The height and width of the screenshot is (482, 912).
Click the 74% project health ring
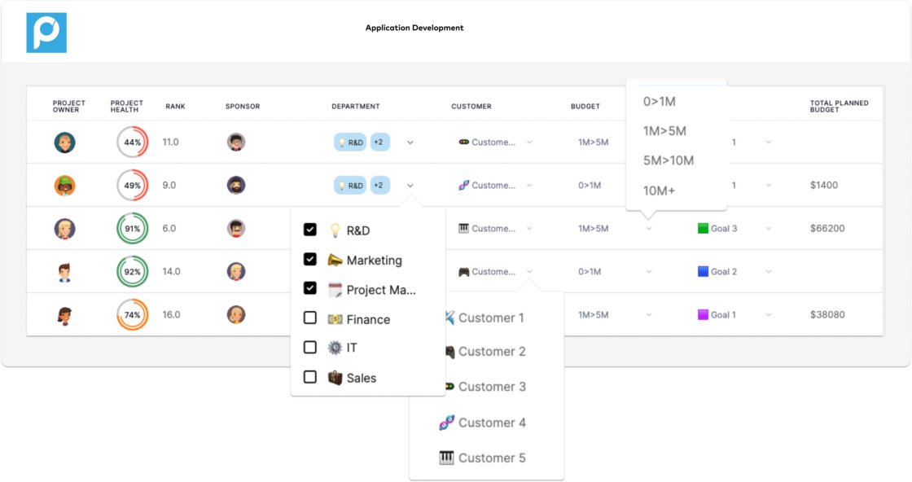[x=133, y=315]
